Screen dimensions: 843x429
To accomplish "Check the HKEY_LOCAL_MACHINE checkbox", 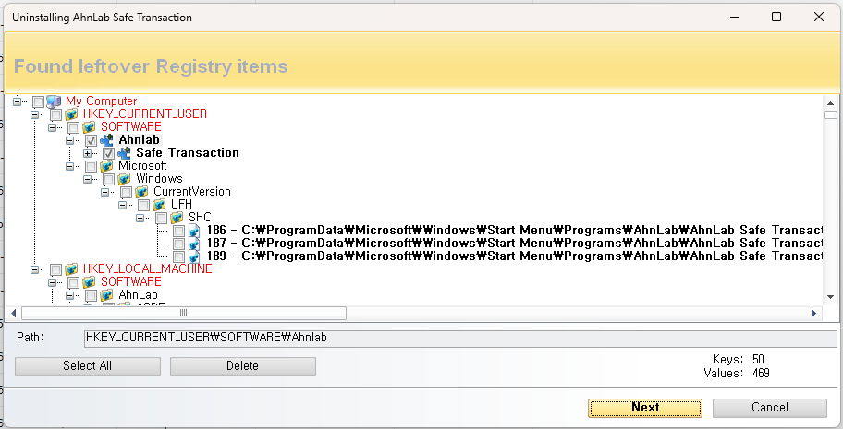I will tap(55, 269).
